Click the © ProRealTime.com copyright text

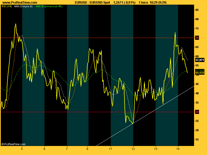click(x=13, y=144)
